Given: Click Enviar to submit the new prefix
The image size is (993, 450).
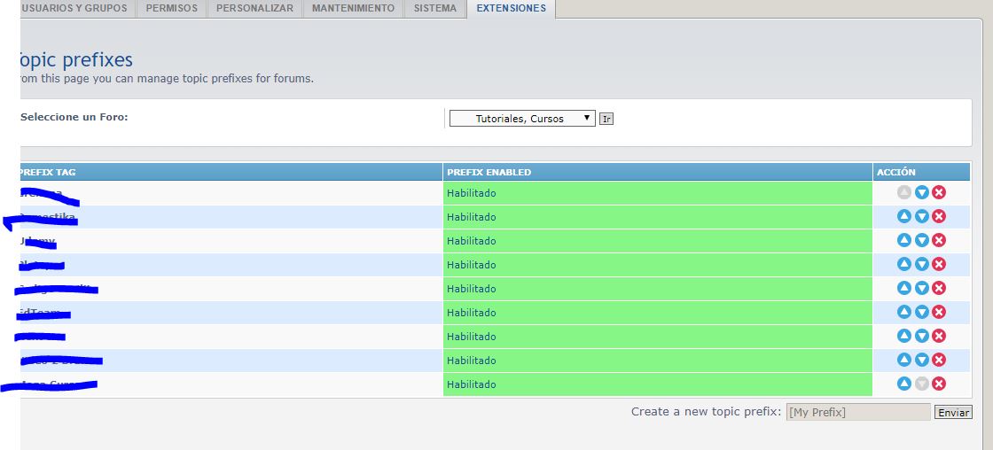Looking at the screenshot, I should point(954,413).
